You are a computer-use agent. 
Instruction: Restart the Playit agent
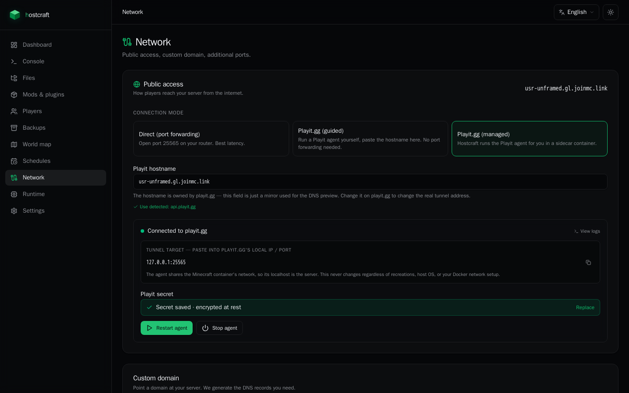pyautogui.click(x=166, y=328)
